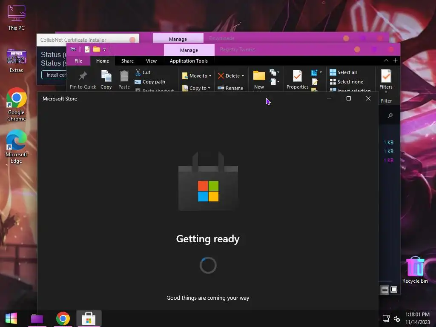The height and width of the screenshot is (327, 436).
Task: Click the red close dot on Registry Tweaks
Action: (391, 49)
